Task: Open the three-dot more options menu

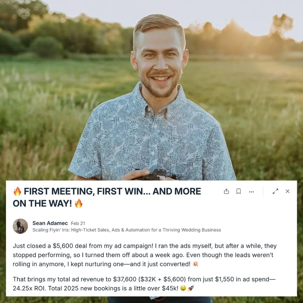Action: 251,192
